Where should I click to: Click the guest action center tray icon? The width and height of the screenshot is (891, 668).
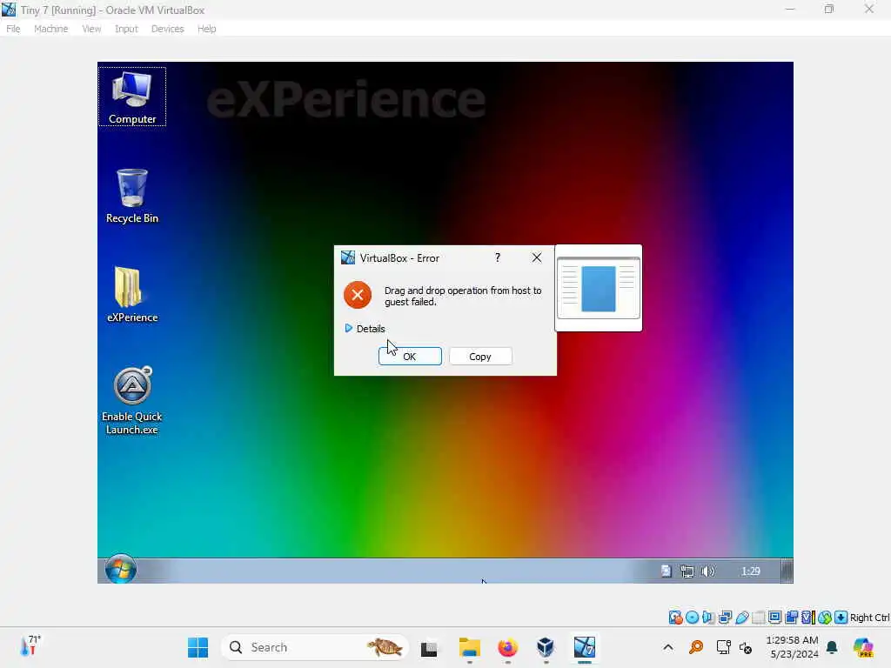pos(667,571)
